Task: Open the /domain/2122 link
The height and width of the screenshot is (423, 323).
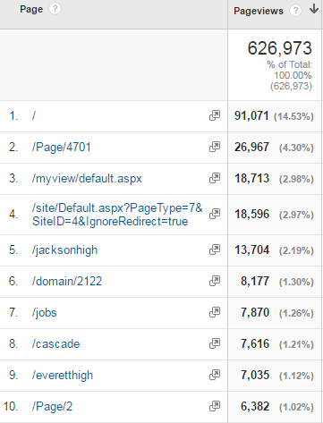Action: click(67, 281)
